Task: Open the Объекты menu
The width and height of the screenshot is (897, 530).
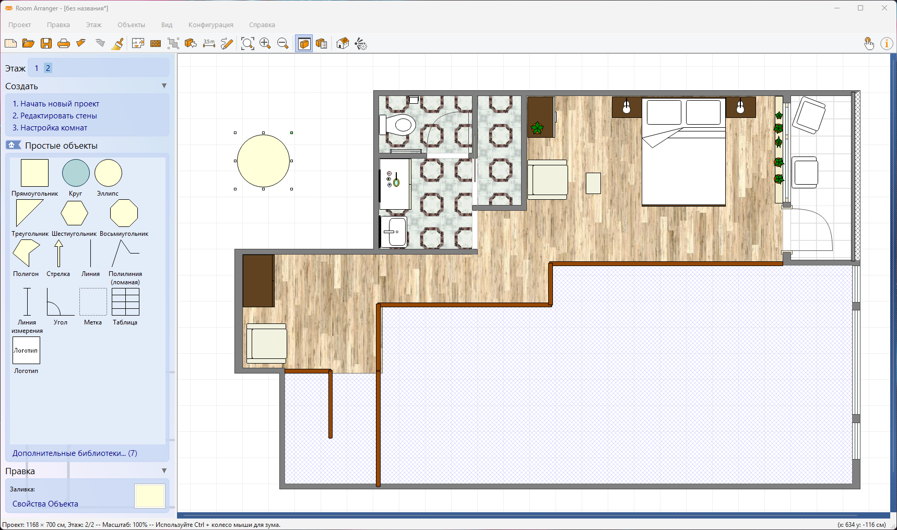Action: pyautogui.click(x=131, y=25)
